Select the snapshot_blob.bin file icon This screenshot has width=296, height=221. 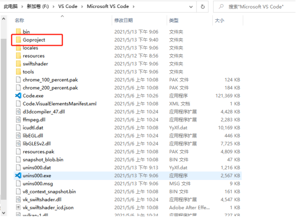[x=18, y=160]
